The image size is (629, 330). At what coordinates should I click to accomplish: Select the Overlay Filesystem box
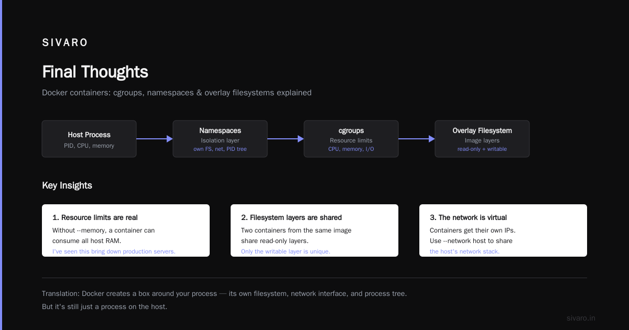click(482, 139)
